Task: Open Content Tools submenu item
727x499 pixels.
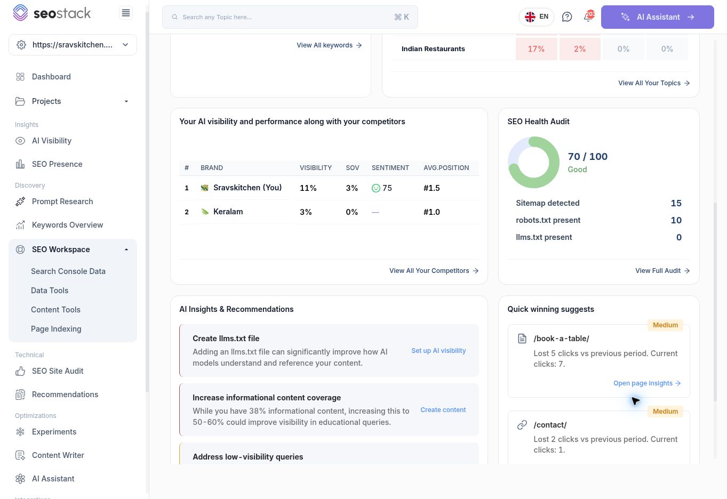Action: (x=55, y=310)
